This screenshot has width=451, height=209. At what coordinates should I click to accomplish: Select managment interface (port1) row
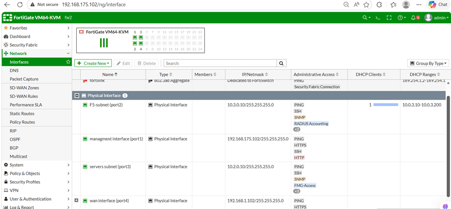(x=259, y=148)
